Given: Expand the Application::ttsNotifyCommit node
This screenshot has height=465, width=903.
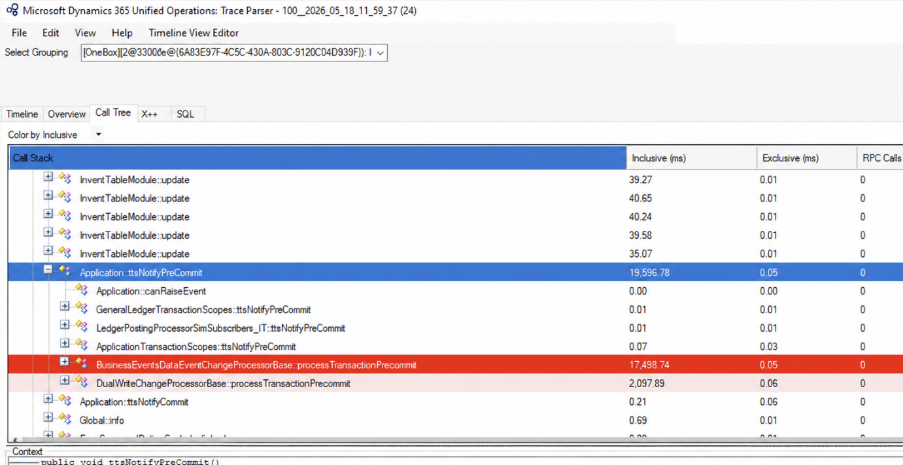Looking at the screenshot, I should coord(48,398).
